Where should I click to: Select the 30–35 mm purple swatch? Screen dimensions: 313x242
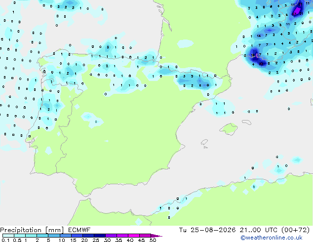click(111, 236)
